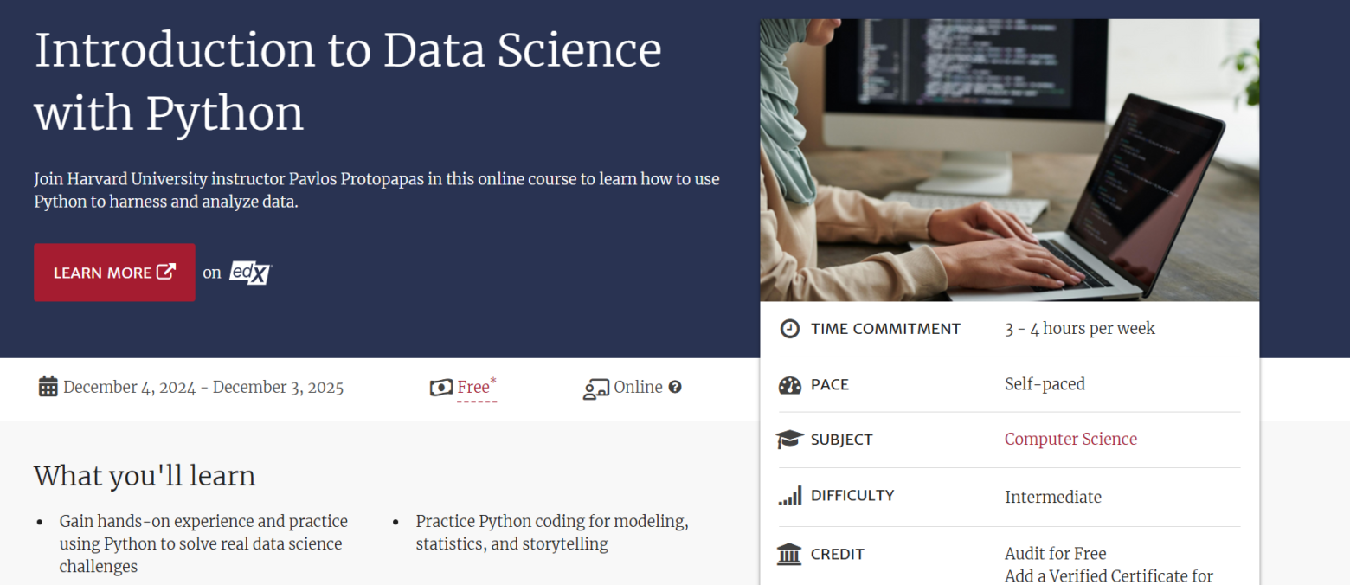Click the signal bars Difficulty icon
This screenshot has width=1350, height=585.
(790, 496)
